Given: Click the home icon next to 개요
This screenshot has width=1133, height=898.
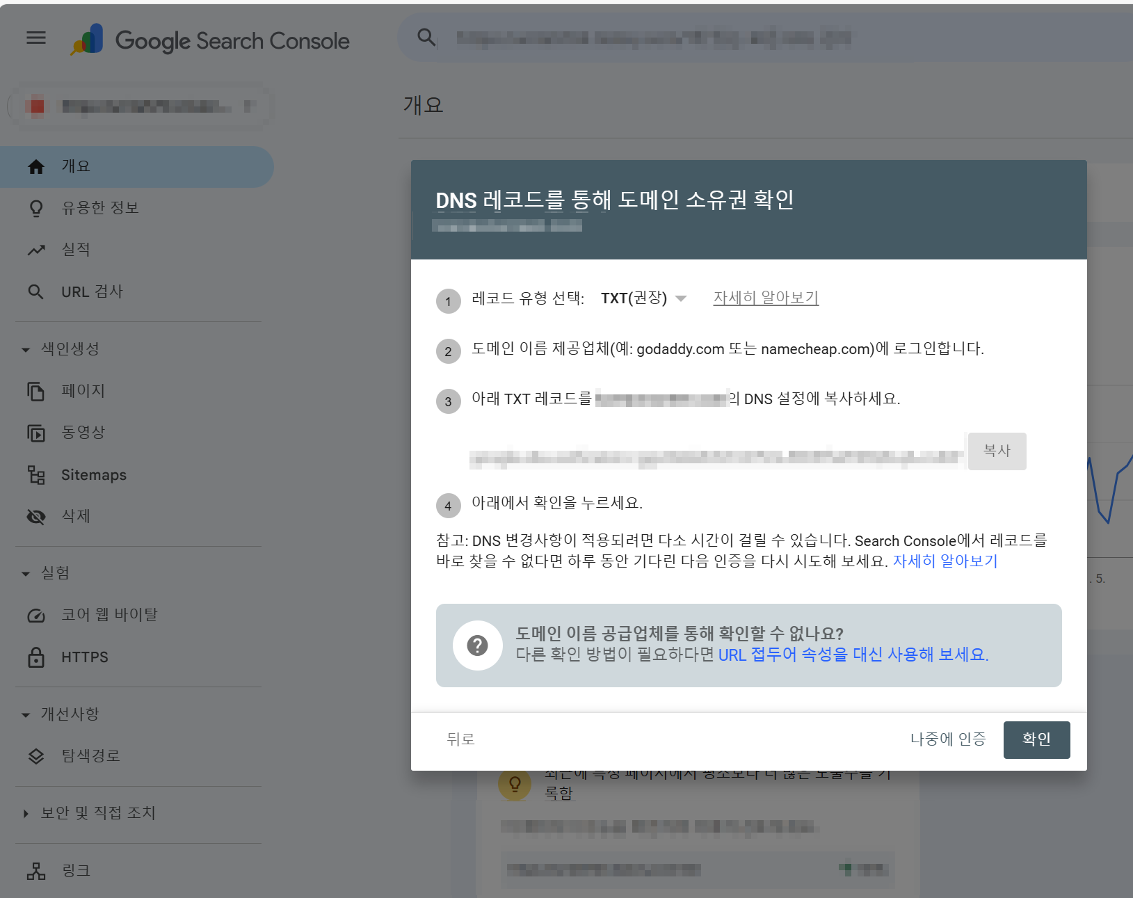Looking at the screenshot, I should (x=36, y=167).
